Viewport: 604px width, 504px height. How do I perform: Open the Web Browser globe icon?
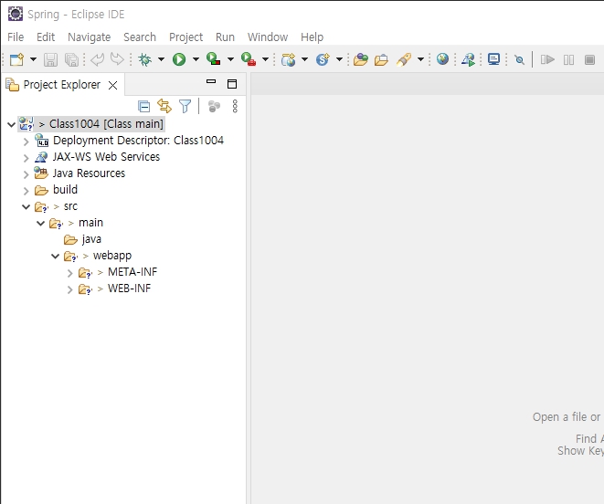click(442, 59)
